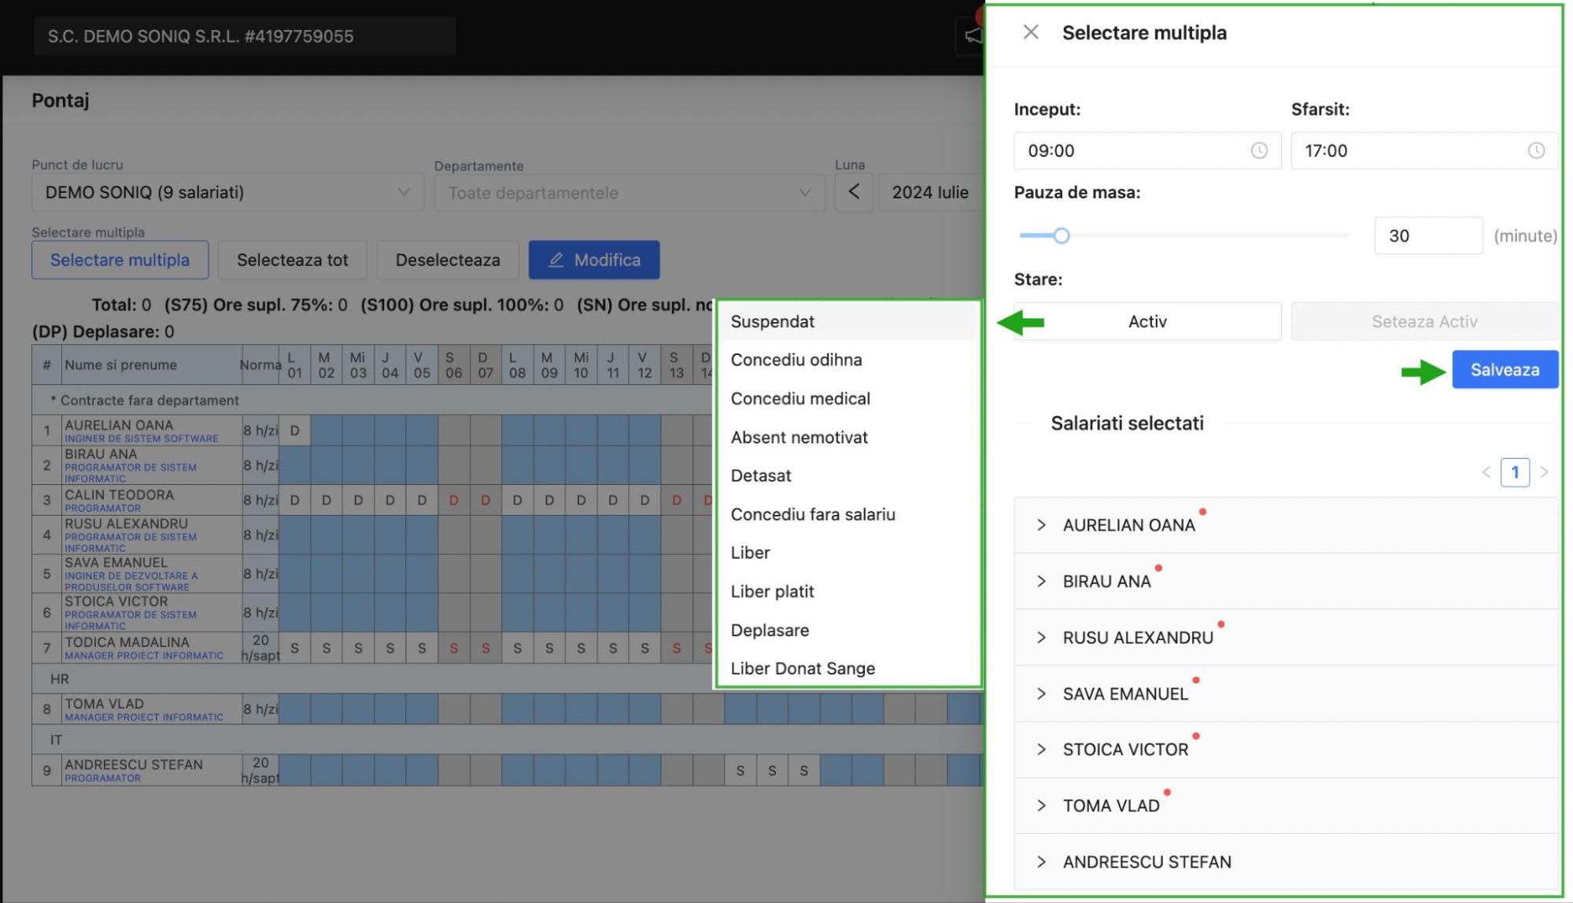The image size is (1573, 903).
Task: Click the Selecteaza tot button
Action: [x=292, y=260]
